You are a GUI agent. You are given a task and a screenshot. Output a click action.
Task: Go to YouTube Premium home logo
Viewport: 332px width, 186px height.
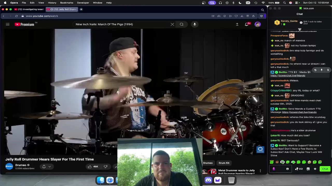24,24
